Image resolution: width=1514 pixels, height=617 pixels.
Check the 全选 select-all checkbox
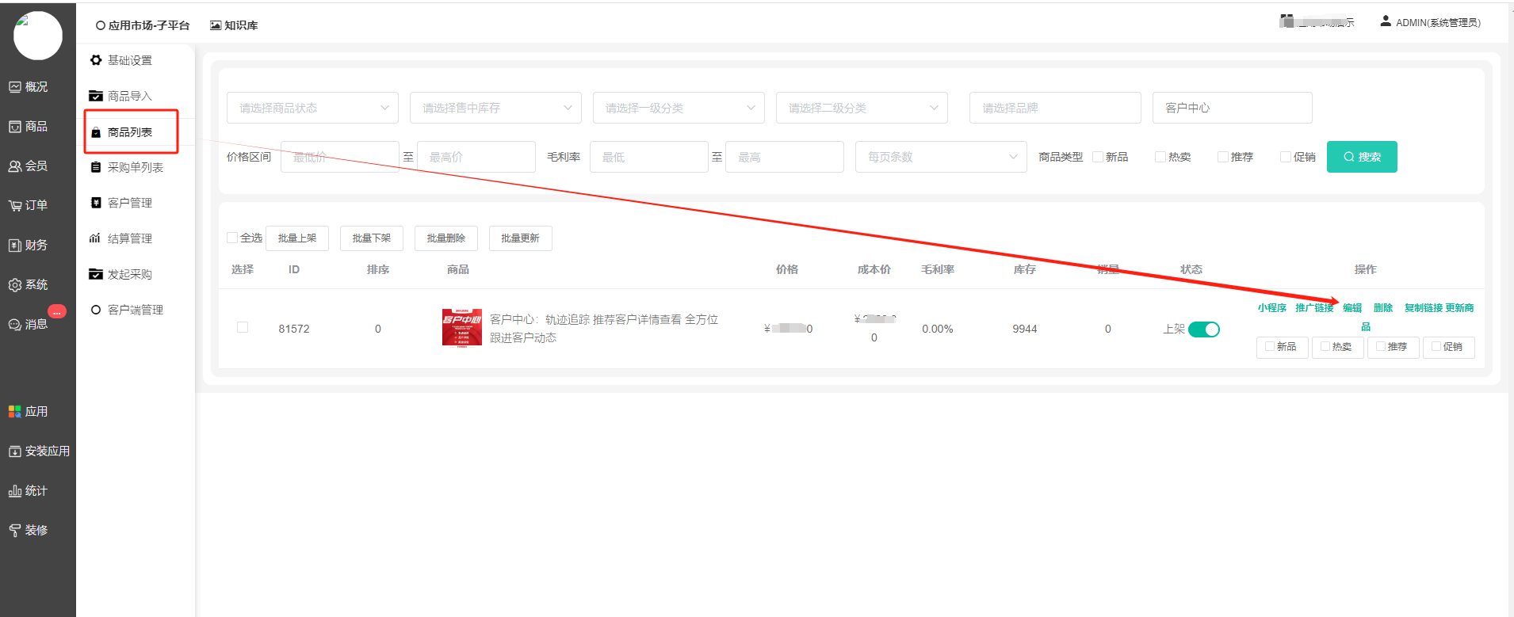232,238
